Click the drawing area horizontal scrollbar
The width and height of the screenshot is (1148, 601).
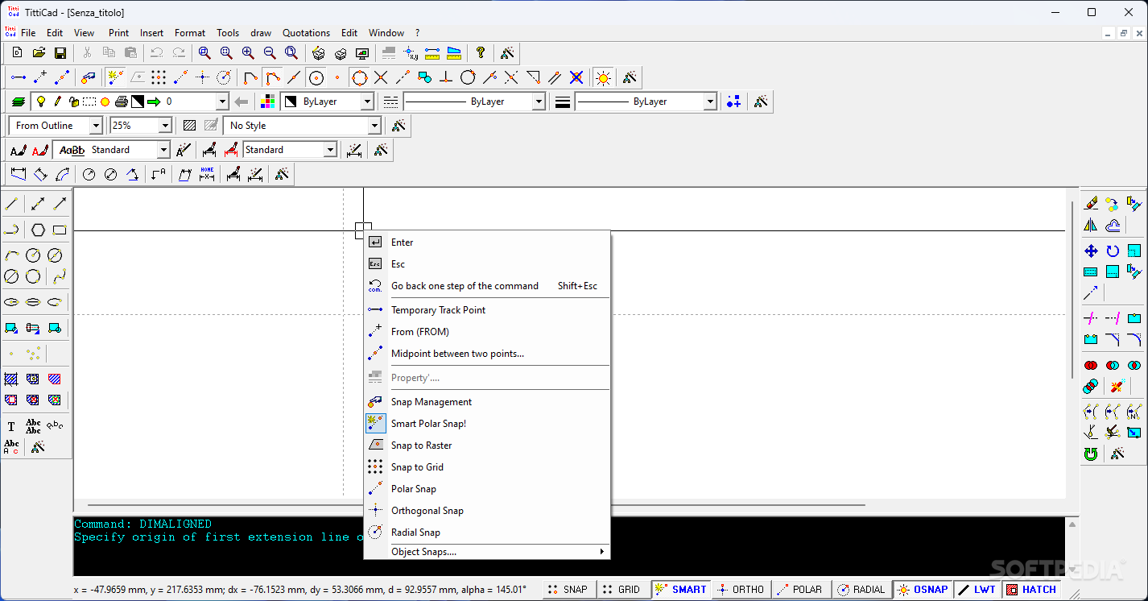pos(477,505)
